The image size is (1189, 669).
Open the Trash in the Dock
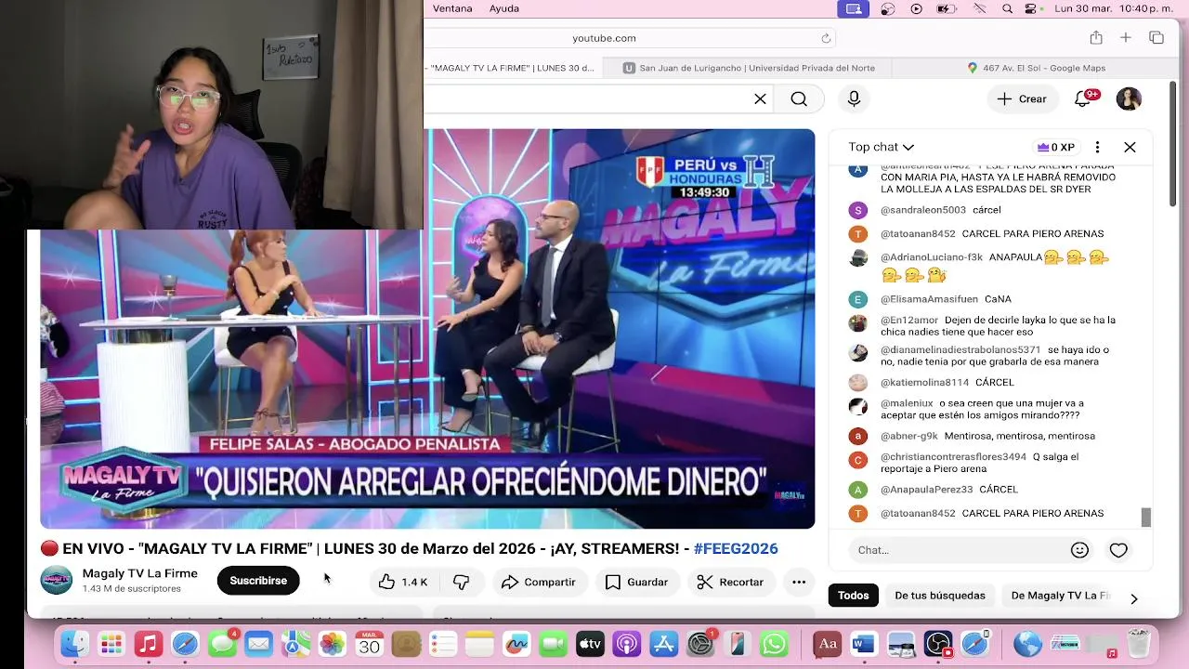tap(1139, 643)
